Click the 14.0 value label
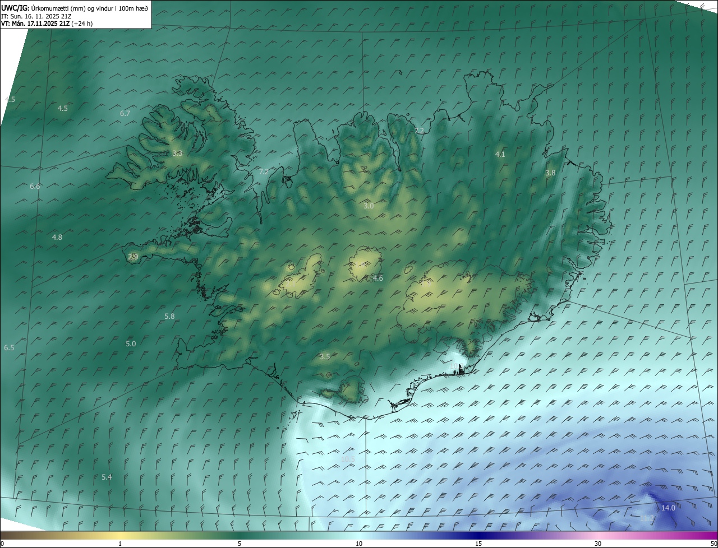 coord(668,508)
